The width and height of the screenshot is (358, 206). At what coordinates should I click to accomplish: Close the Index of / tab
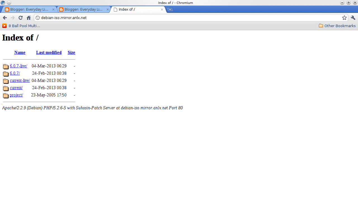162,10
